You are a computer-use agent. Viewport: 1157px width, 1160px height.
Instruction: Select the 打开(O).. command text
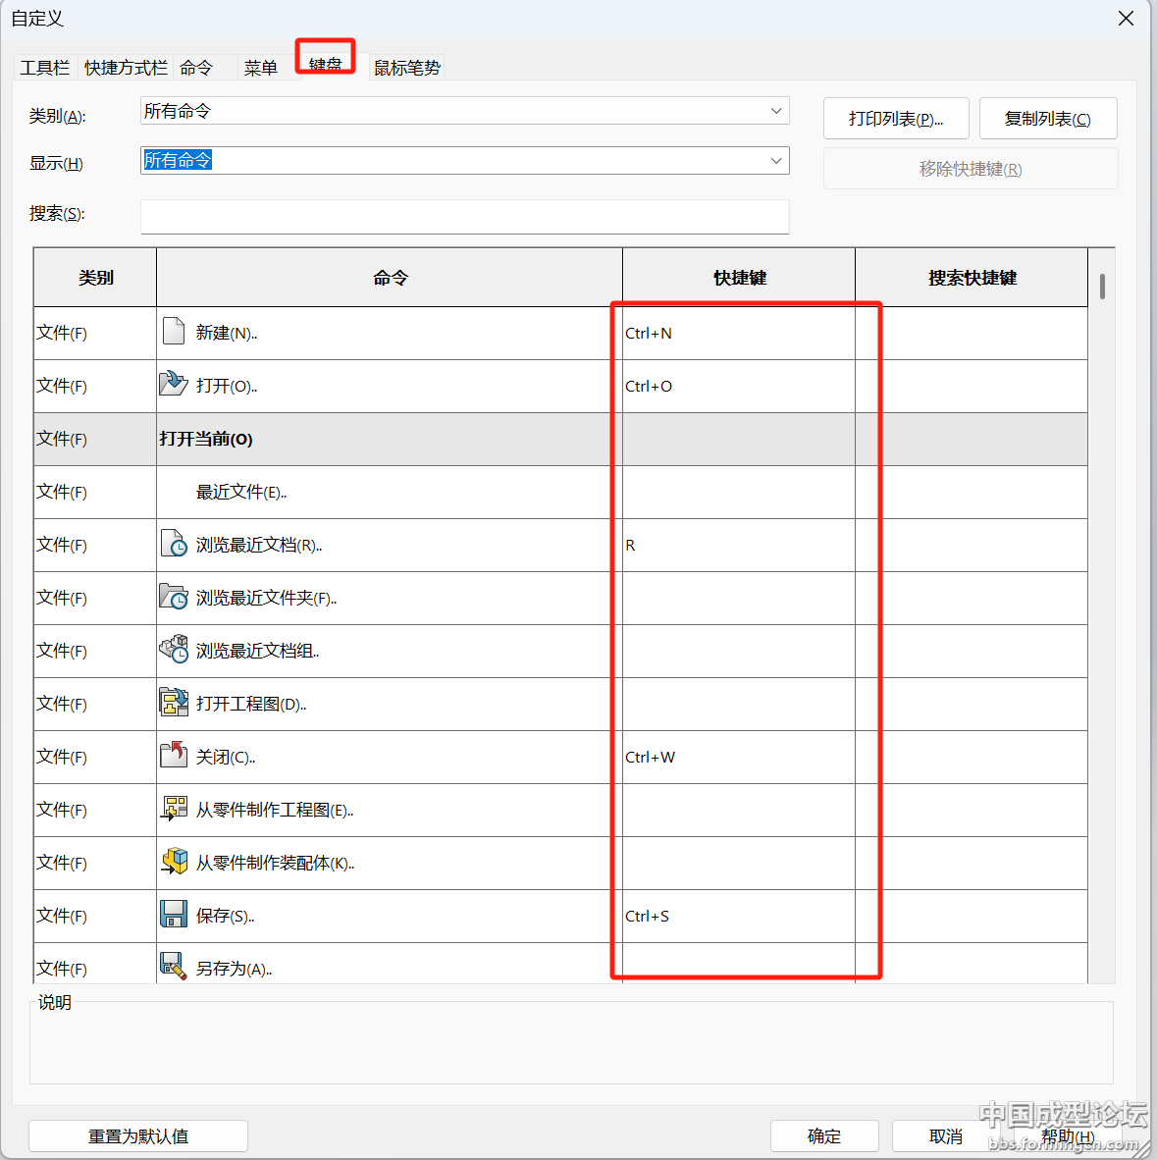(x=227, y=386)
